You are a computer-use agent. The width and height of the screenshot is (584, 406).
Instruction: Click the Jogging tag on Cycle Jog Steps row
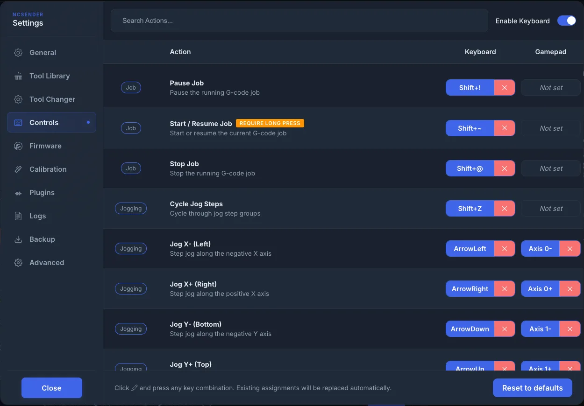(131, 209)
